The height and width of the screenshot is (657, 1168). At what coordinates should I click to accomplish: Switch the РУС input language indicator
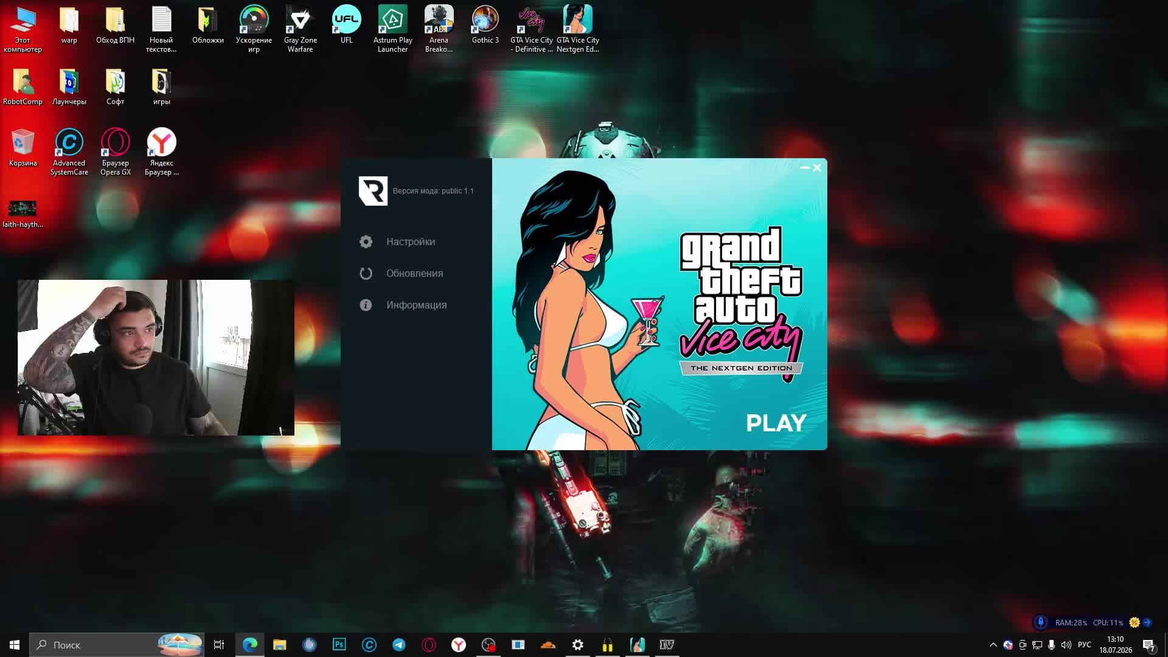click(1084, 645)
